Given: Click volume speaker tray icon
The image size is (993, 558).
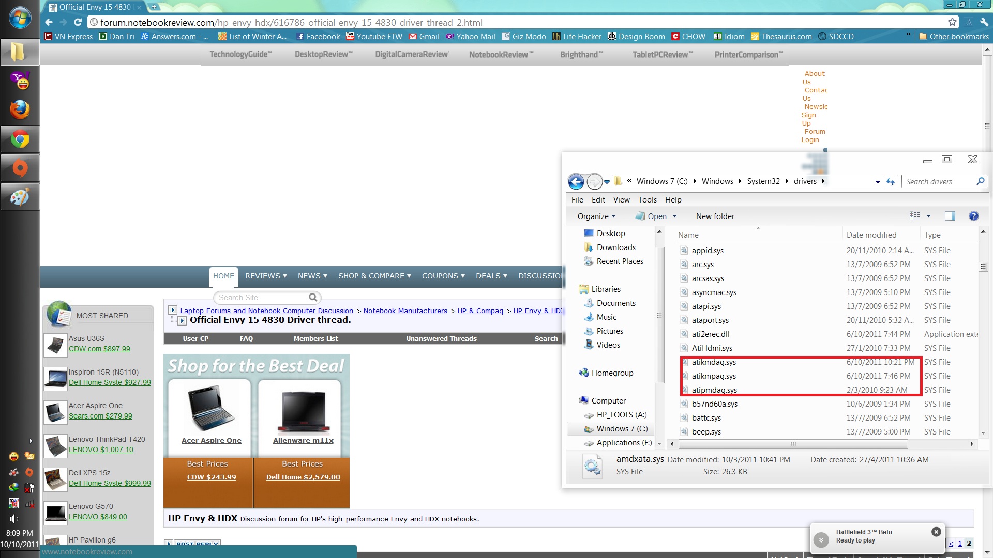Looking at the screenshot, I should 14,519.
